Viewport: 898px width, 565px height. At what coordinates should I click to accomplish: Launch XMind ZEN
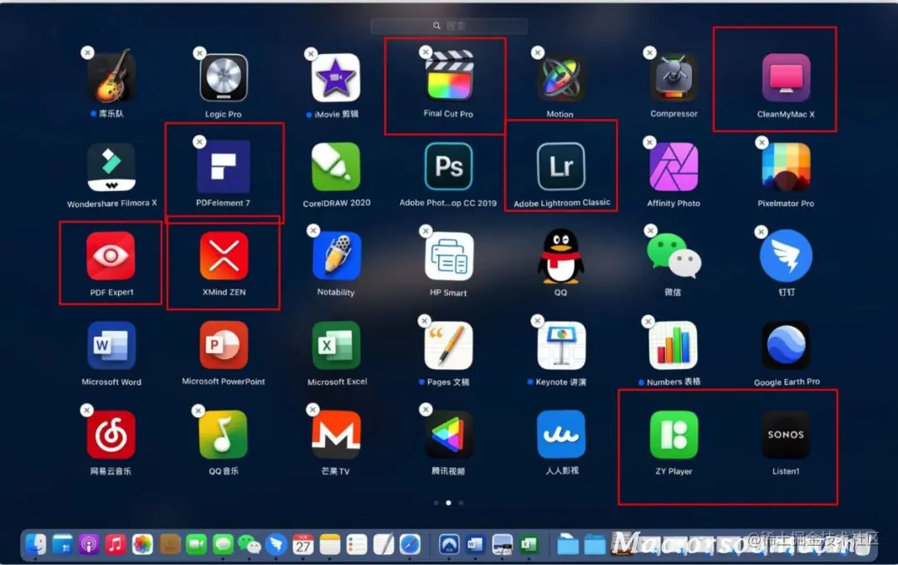(x=224, y=256)
